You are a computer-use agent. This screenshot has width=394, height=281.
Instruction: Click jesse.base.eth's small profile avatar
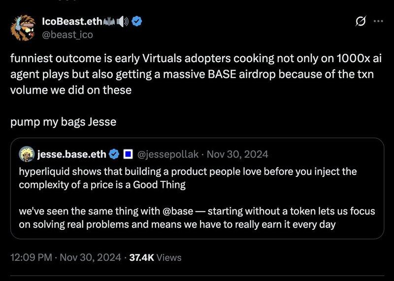27,154
